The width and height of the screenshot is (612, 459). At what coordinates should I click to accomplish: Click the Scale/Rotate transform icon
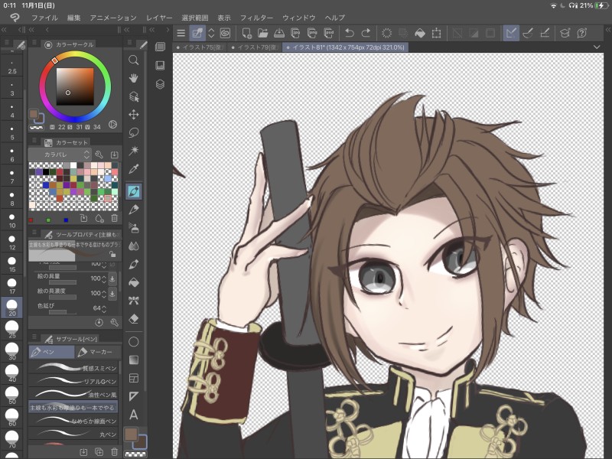[x=436, y=33]
